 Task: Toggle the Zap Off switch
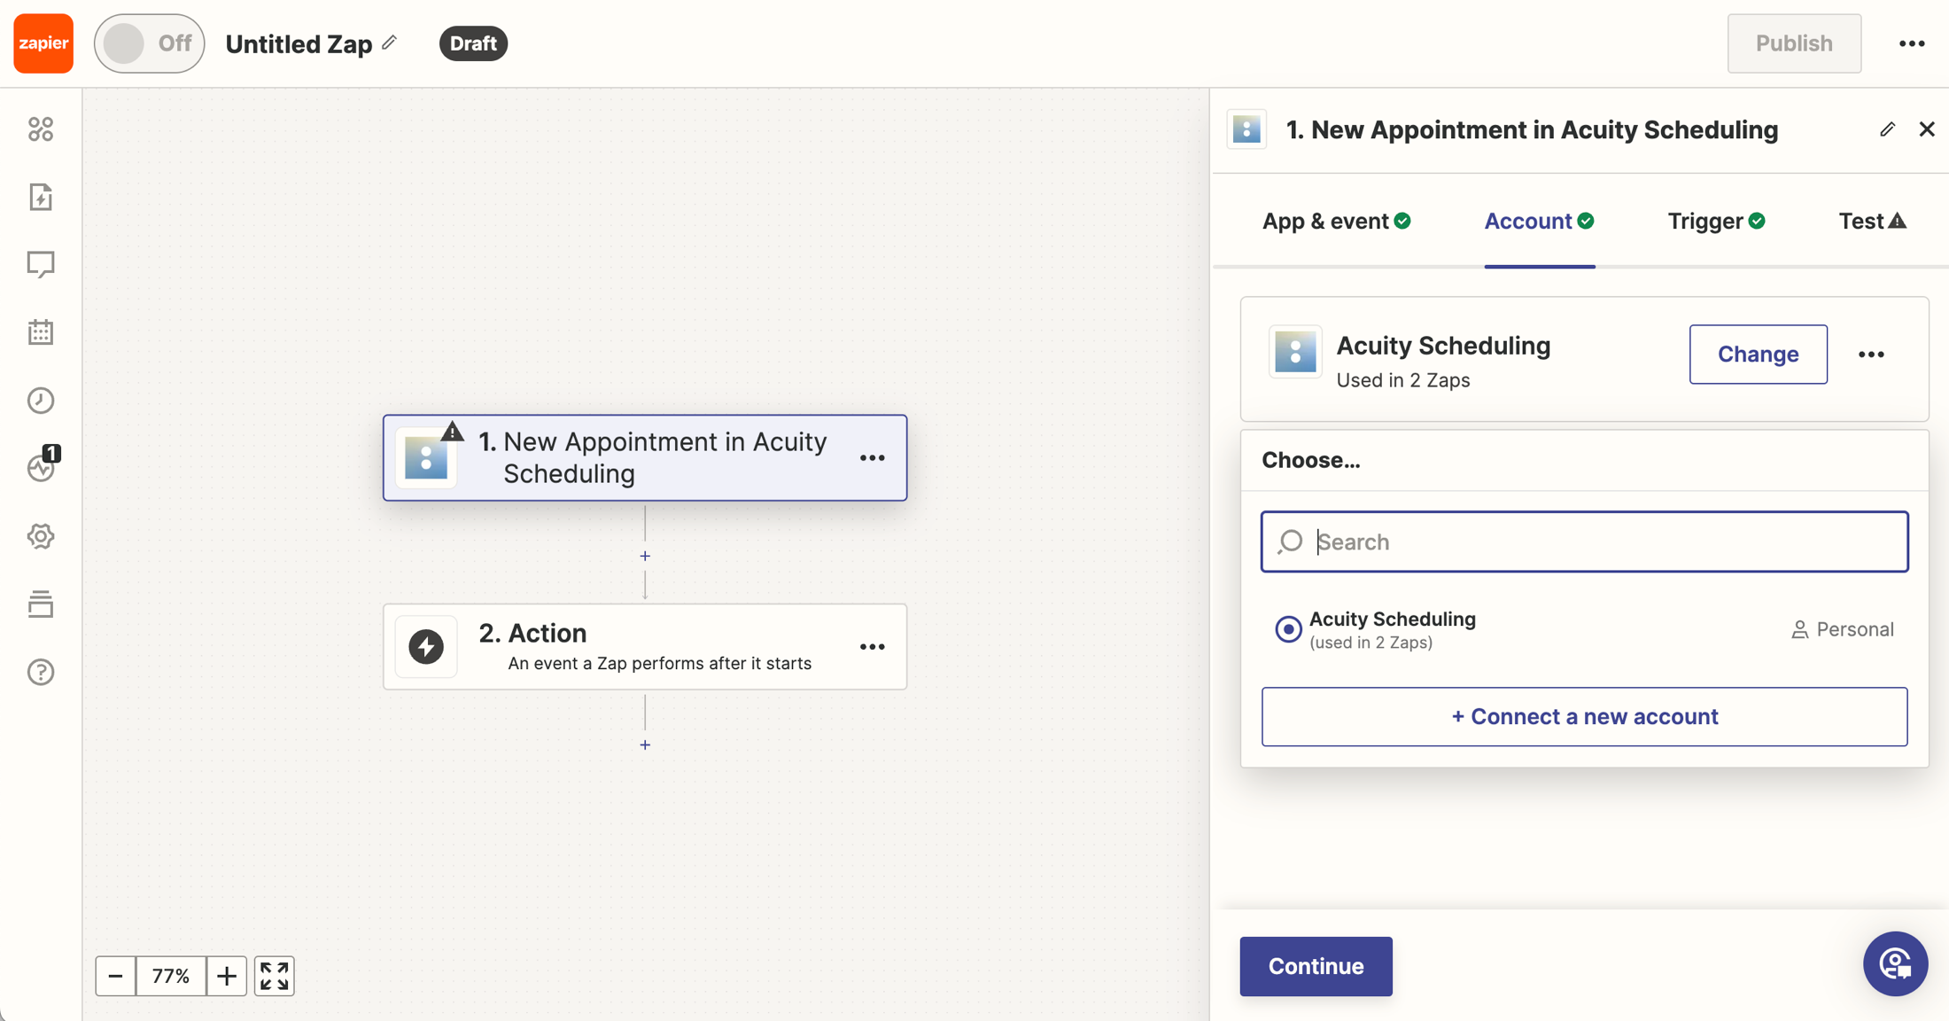tap(149, 43)
